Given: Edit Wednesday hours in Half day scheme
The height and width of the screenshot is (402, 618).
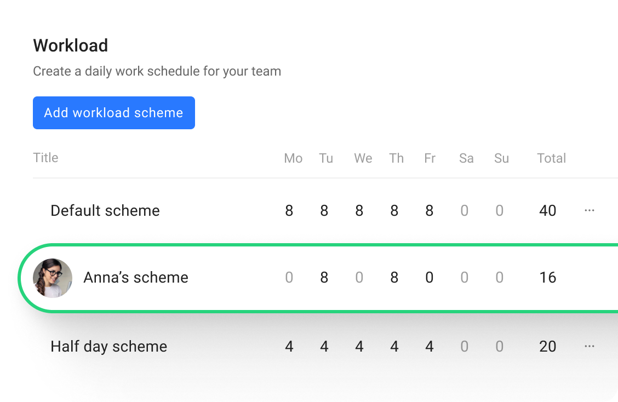Looking at the screenshot, I should click(x=359, y=346).
